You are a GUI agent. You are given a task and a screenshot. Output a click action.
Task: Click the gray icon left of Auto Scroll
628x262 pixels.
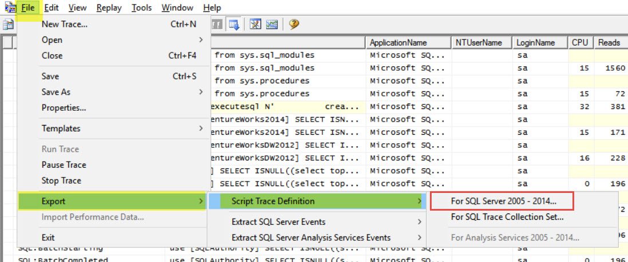(218, 25)
